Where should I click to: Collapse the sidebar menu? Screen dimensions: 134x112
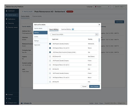tap(11, 103)
